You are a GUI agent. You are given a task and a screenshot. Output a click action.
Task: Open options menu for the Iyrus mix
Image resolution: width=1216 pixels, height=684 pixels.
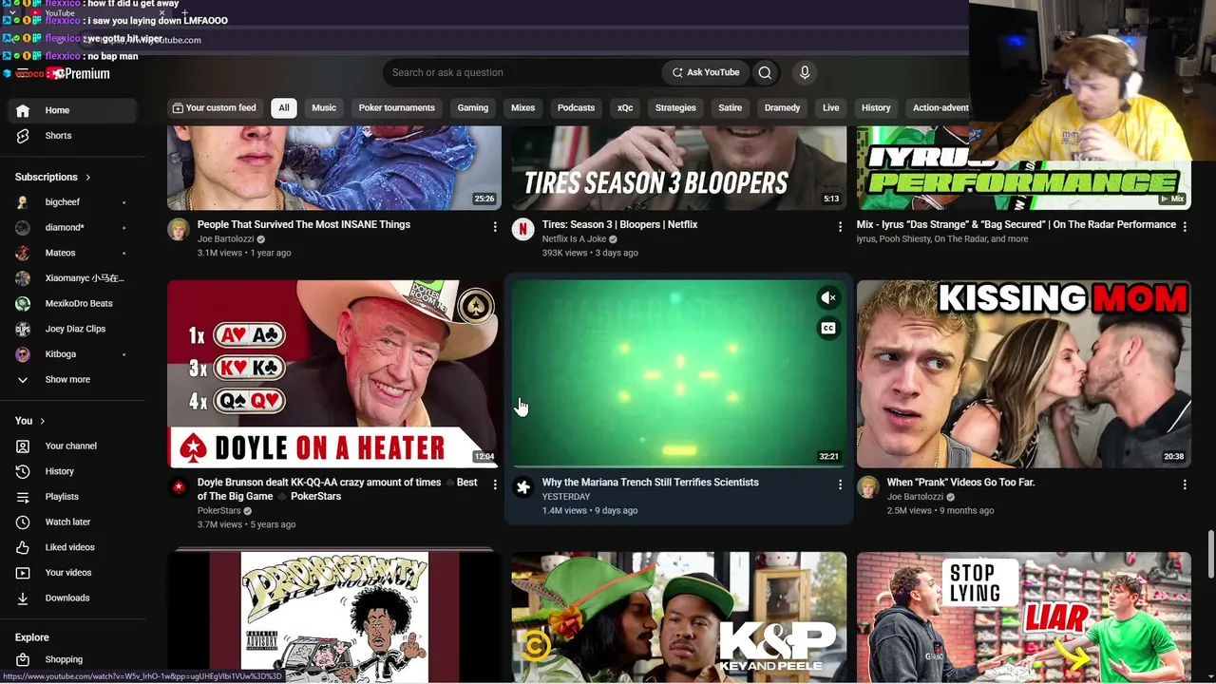1185,226
